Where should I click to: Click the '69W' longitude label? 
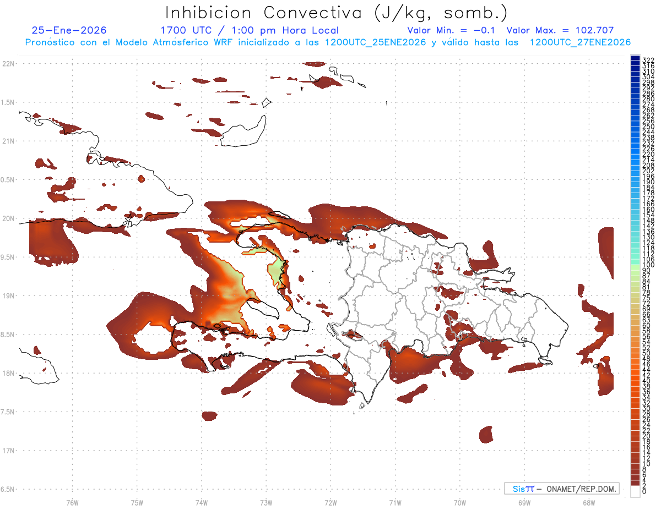tap(524, 502)
